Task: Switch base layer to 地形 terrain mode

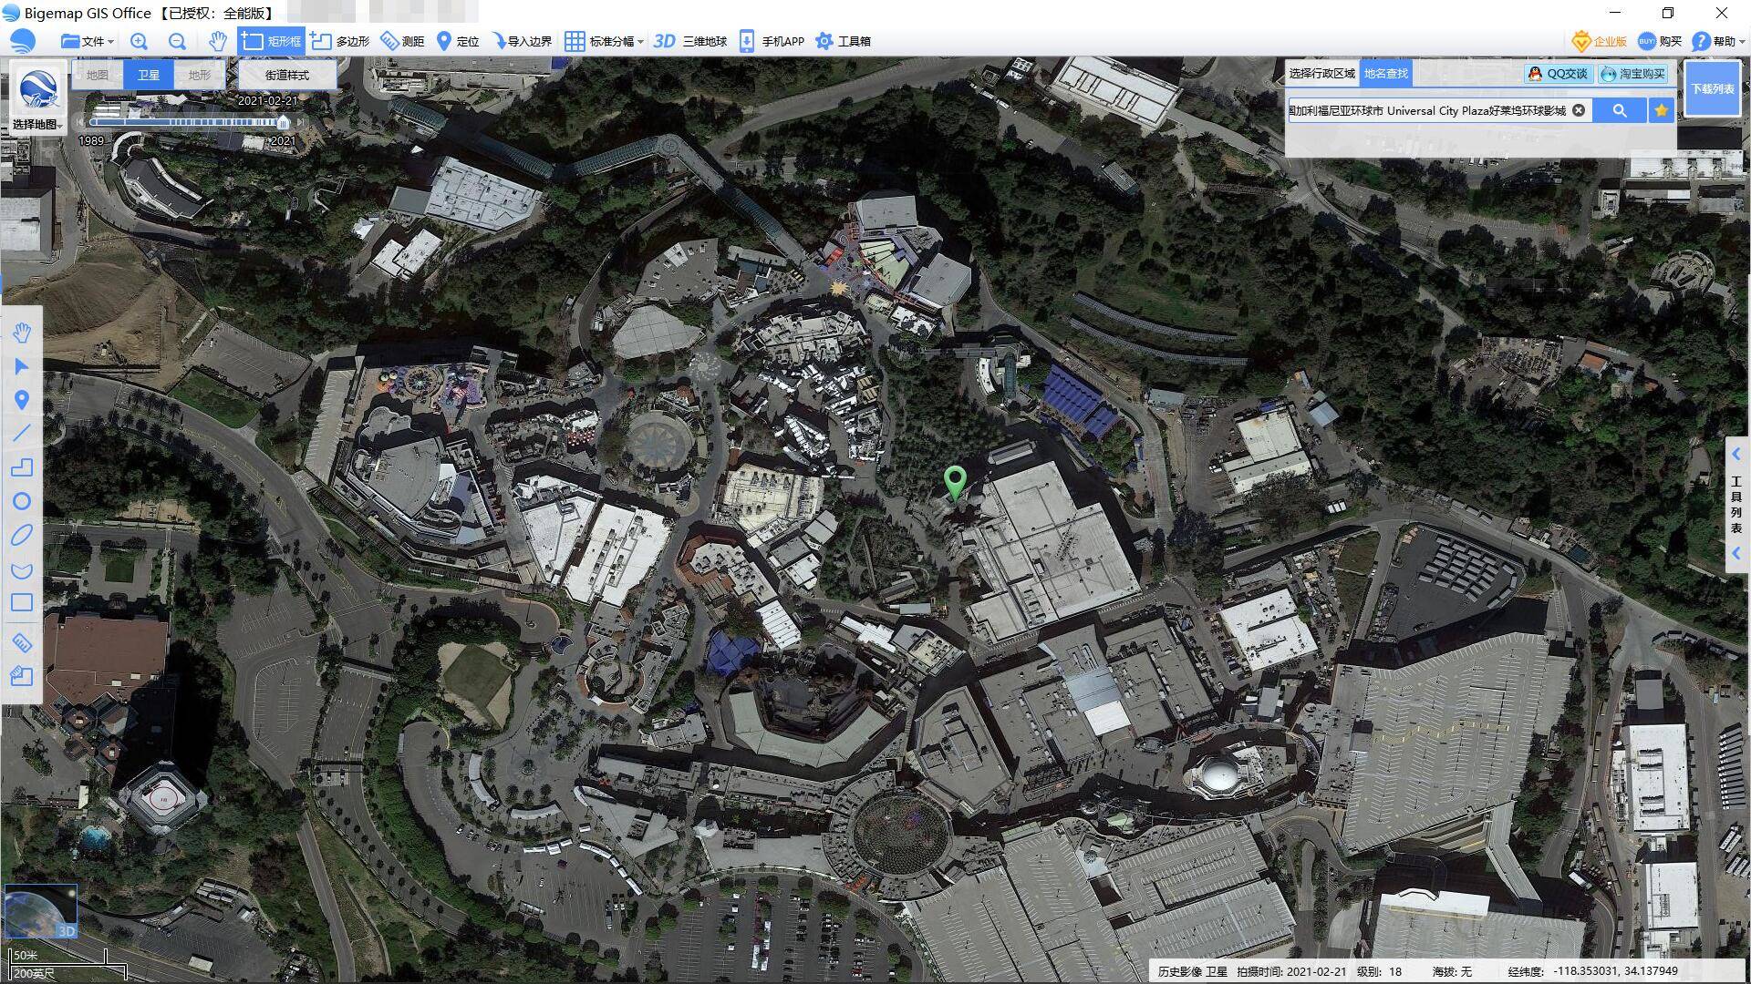Action: (x=199, y=75)
